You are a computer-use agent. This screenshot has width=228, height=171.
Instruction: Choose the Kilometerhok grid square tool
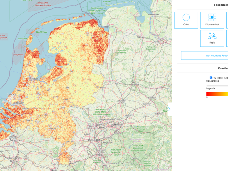click(x=212, y=20)
